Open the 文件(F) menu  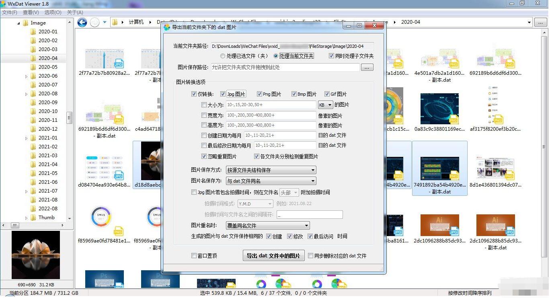(x=10, y=12)
